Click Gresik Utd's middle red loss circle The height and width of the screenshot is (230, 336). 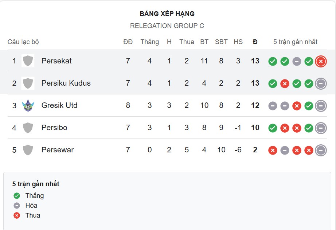(x=296, y=105)
